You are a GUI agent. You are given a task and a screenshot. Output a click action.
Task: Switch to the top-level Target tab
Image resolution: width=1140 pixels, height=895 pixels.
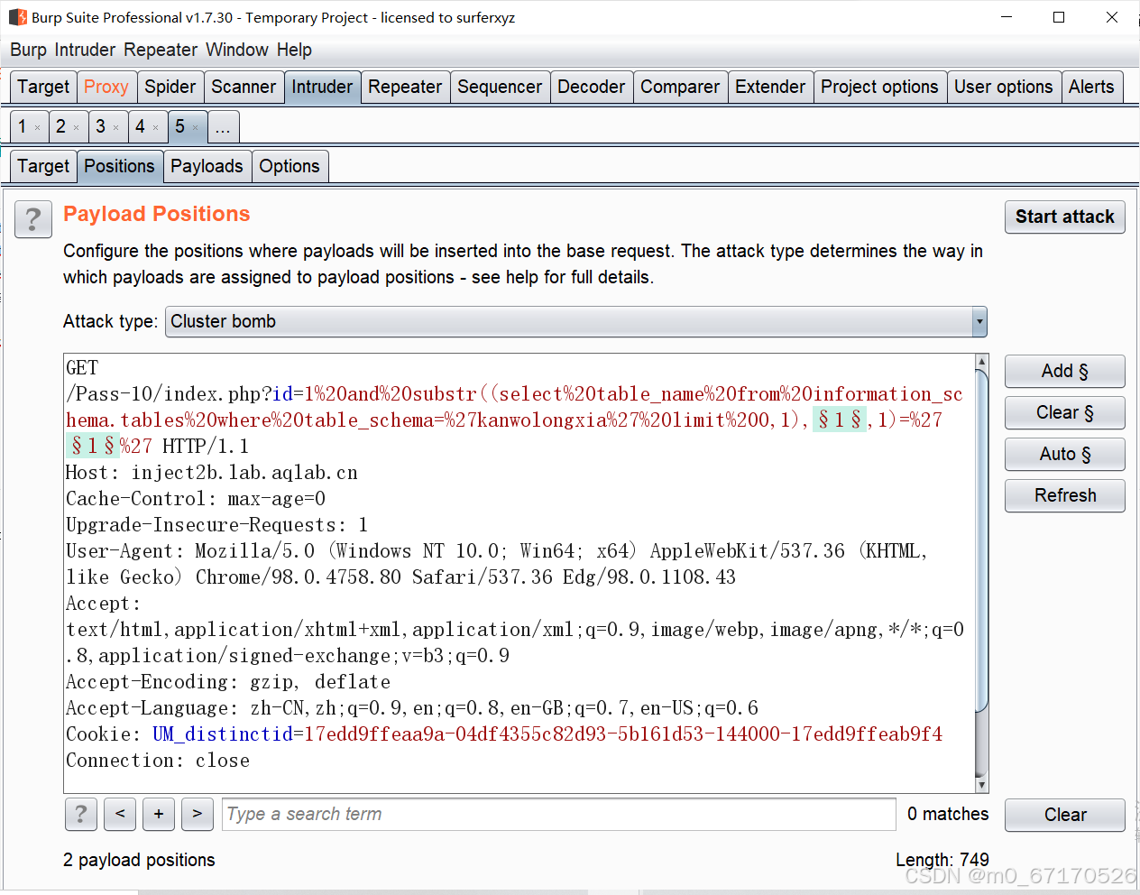tap(43, 87)
